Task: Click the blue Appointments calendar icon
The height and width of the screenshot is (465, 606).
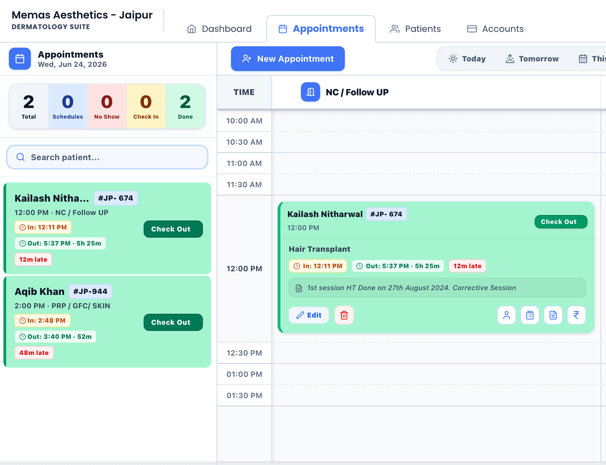Action: [x=20, y=59]
